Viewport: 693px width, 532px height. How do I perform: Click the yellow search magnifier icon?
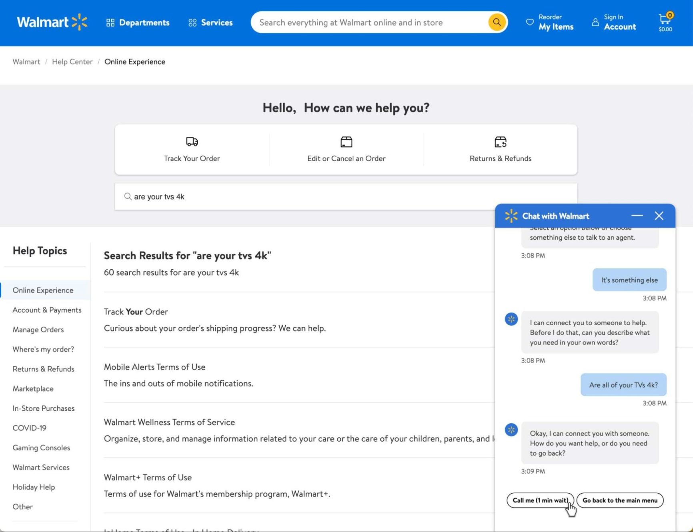click(497, 22)
